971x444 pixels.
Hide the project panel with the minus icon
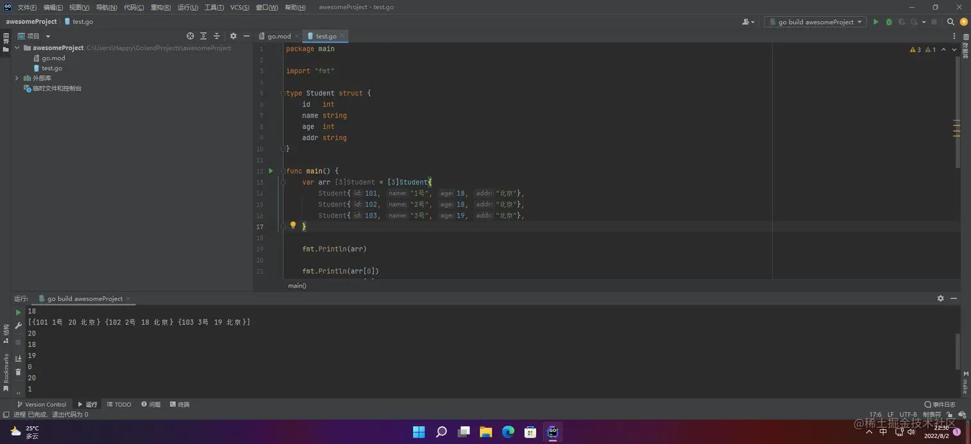[246, 36]
